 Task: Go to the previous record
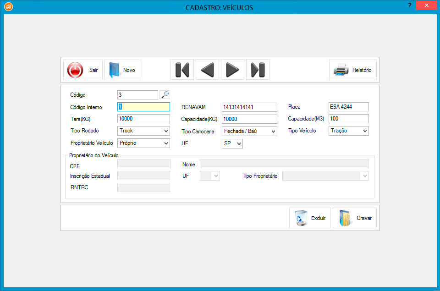(207, 70)
